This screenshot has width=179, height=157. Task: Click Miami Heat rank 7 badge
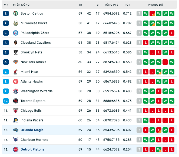pyautogui.click(x=6, y=72)
